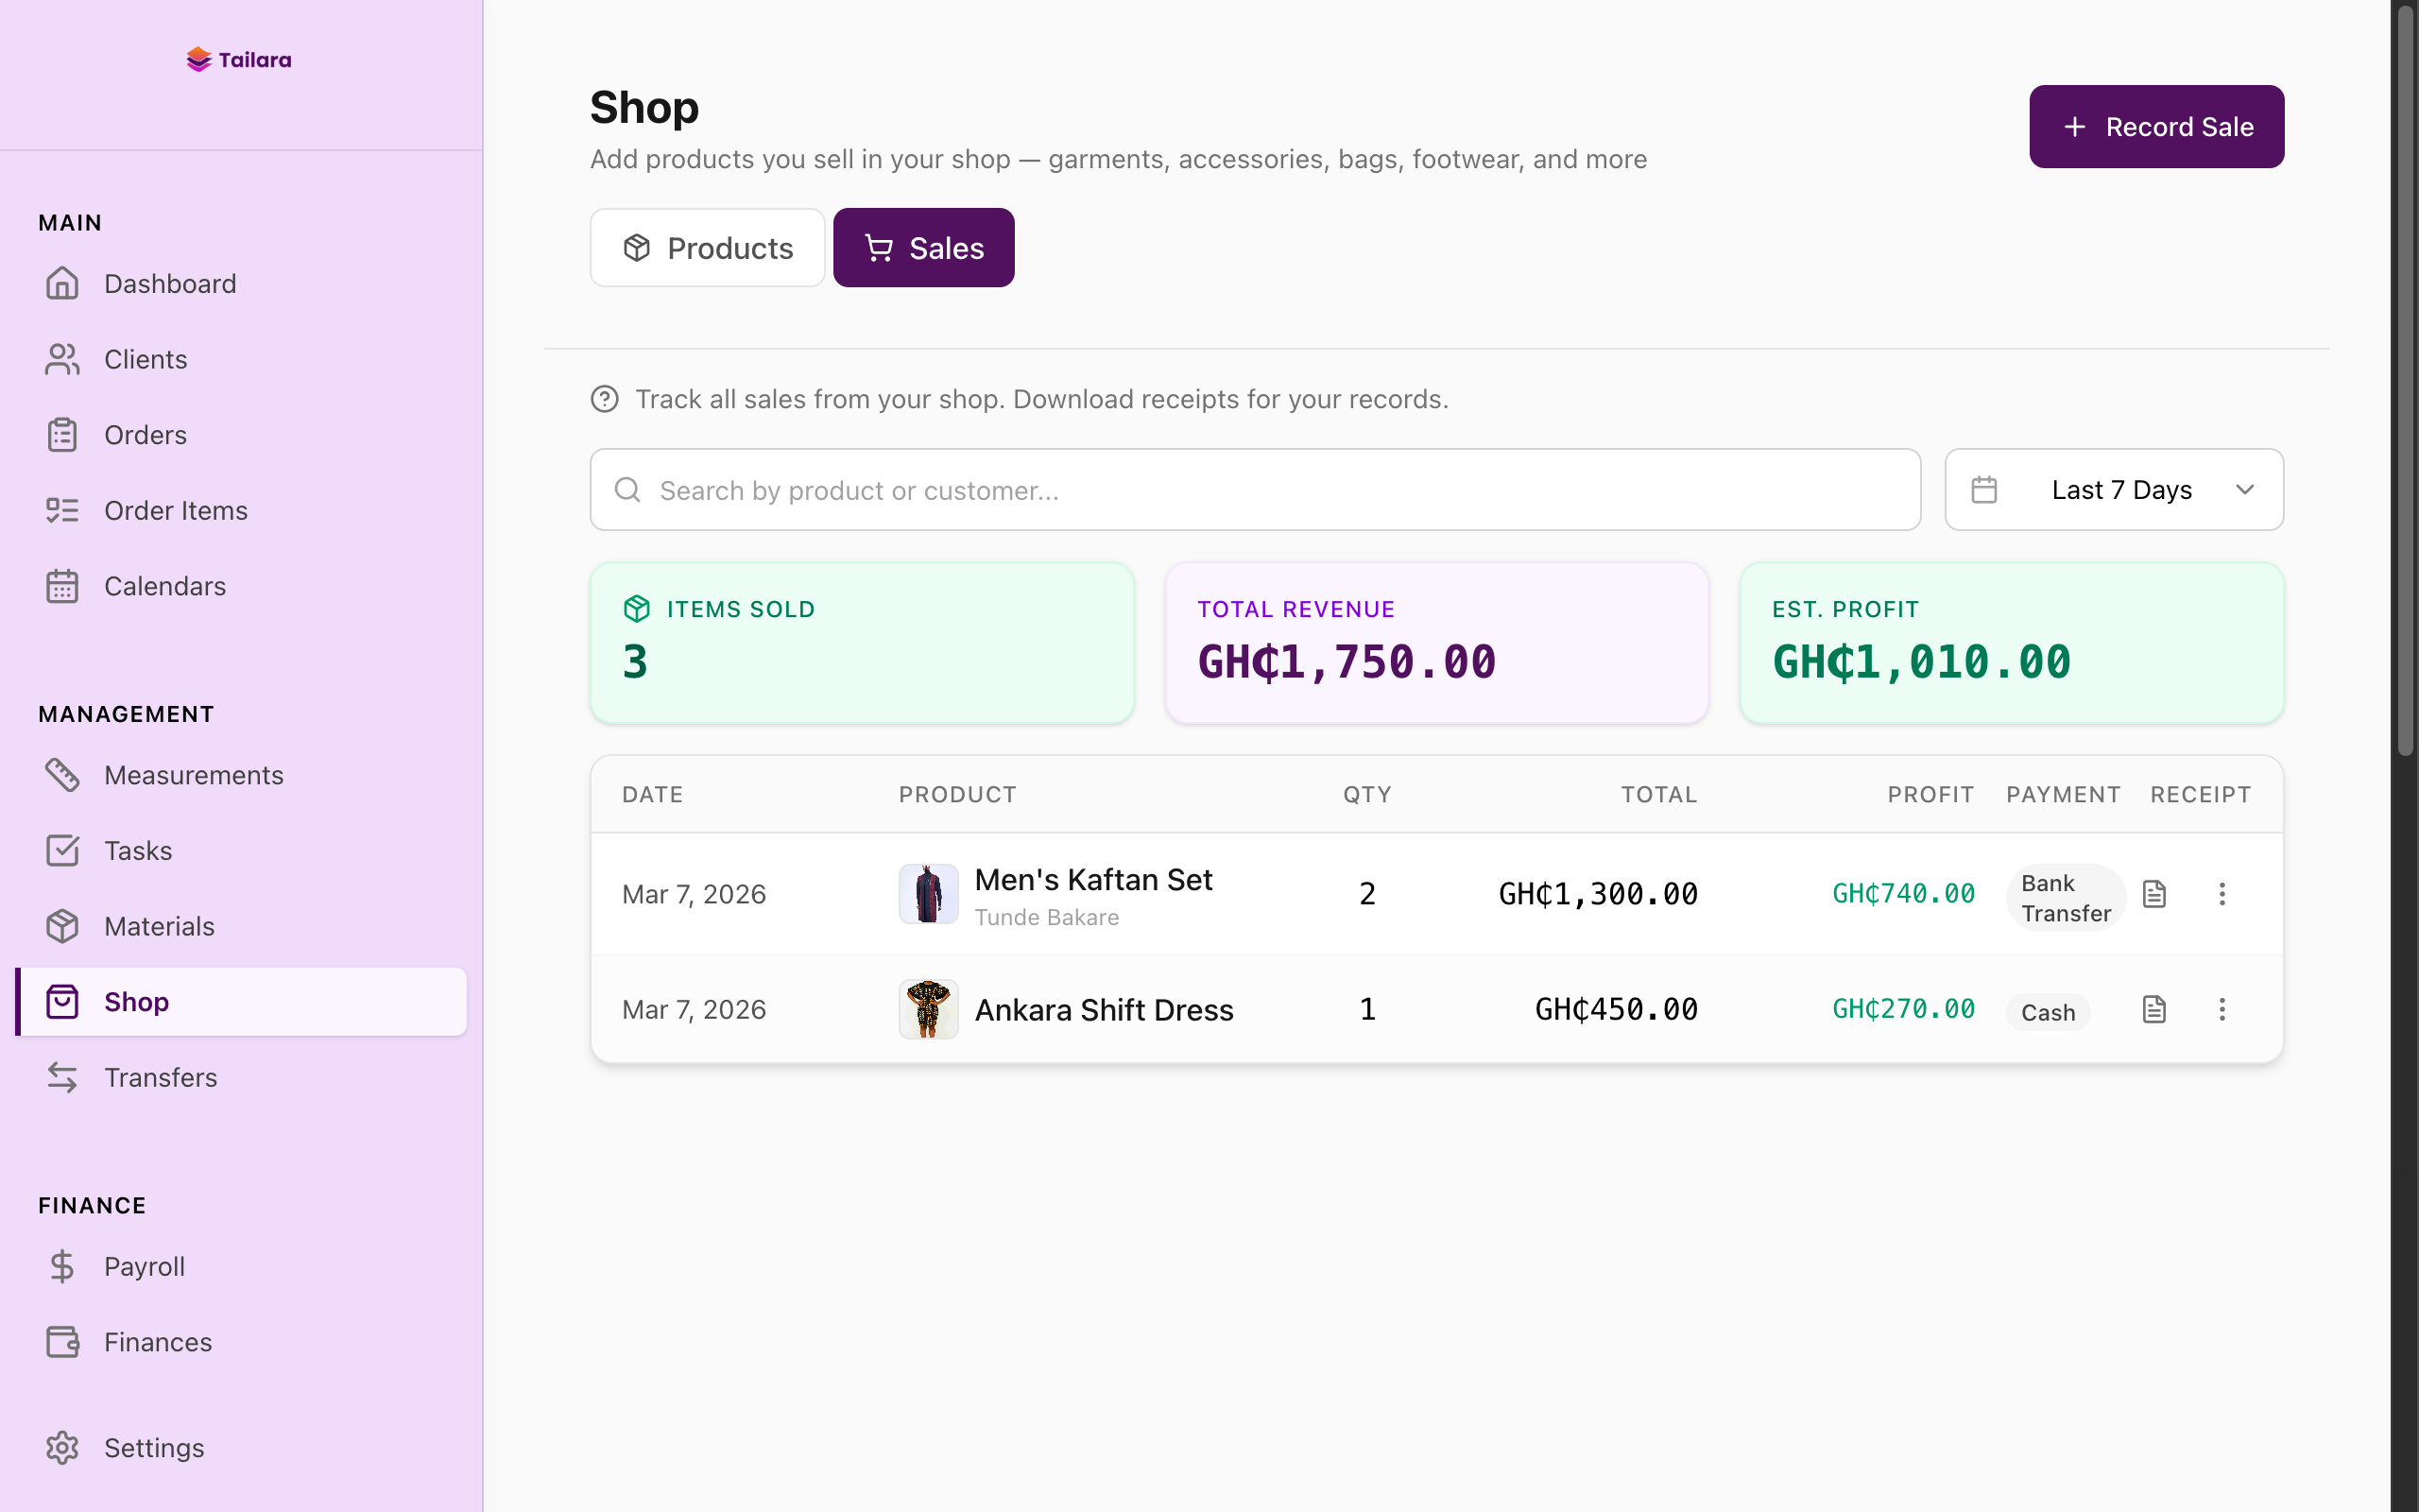The width and height of the screenshot is (2419, 1512).
Task: Open Settings from the sidebar
Action: (x=154, y=1447)
